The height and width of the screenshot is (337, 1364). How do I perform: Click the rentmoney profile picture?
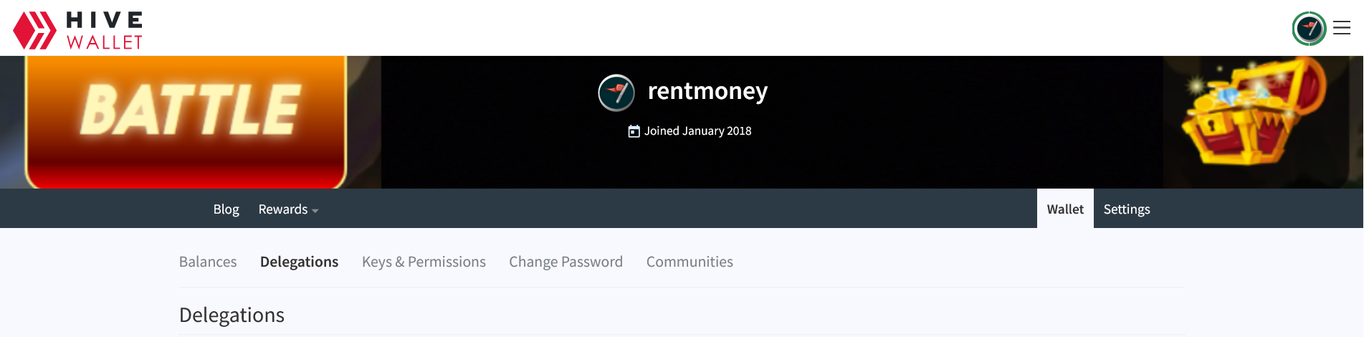pos(616,92)
